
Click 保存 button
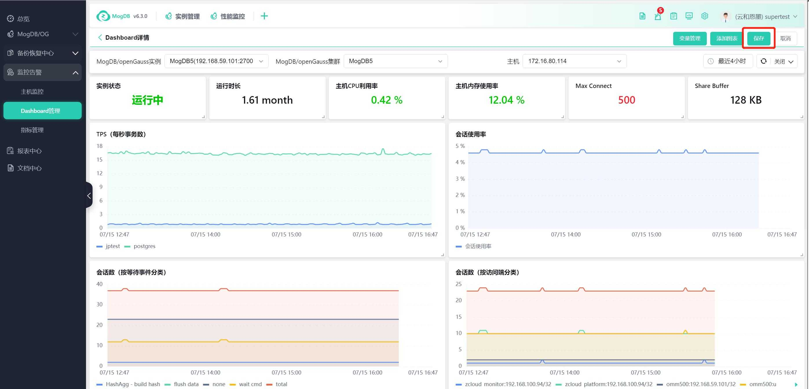click(x=759, y=38)
